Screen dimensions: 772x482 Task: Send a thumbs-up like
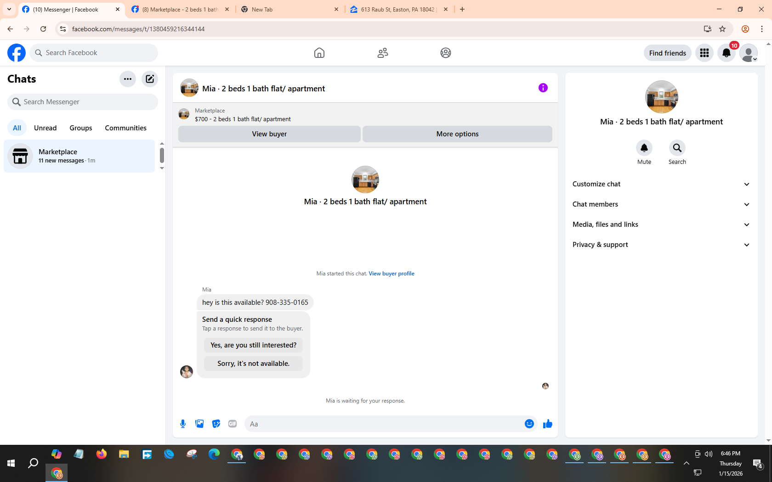548,424
